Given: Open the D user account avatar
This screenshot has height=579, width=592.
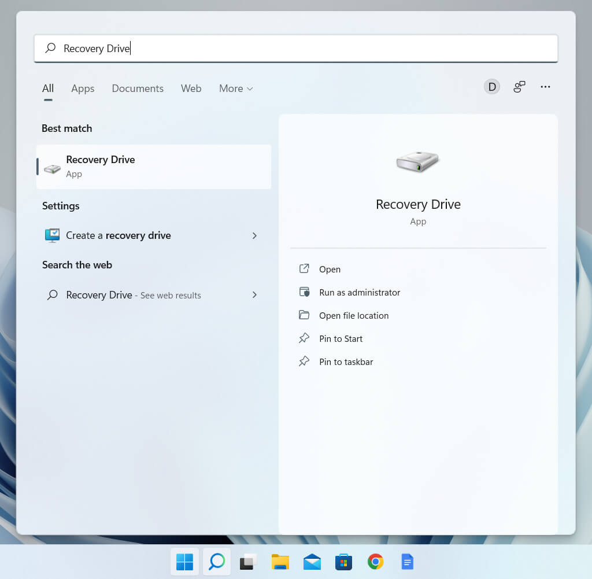Looking at the screenshot, I should tap(491, 87).
